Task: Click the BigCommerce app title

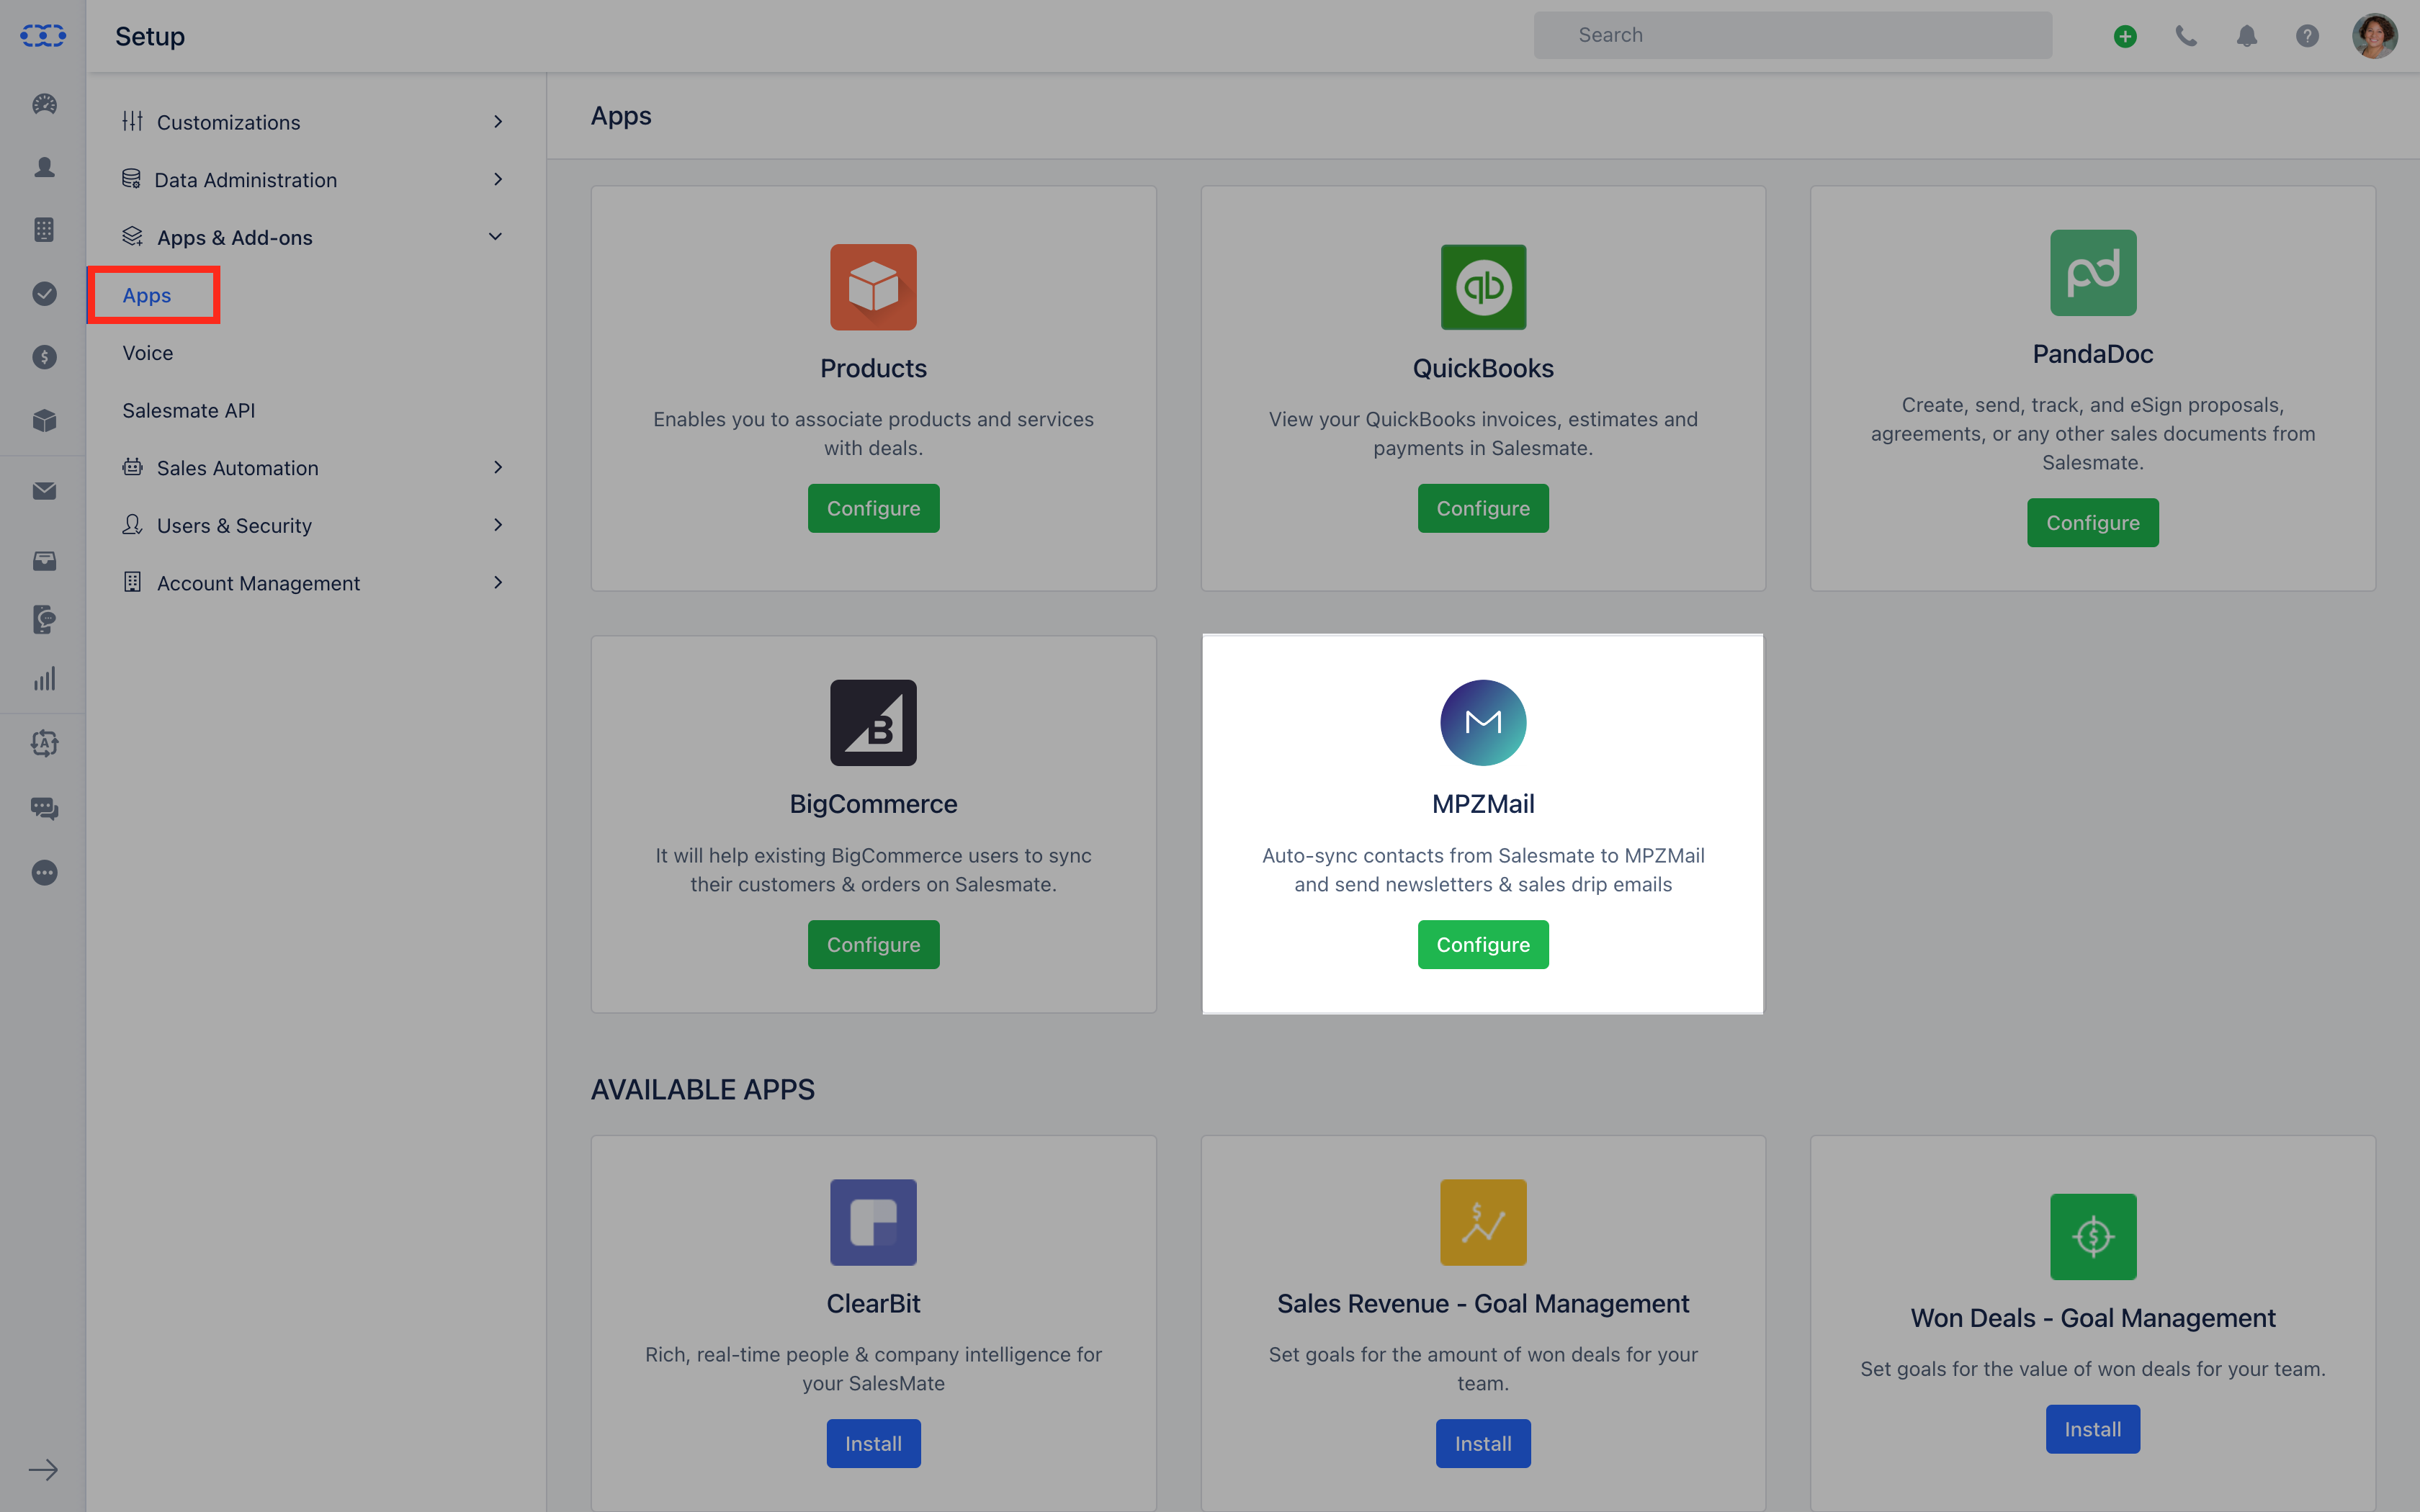Action: click(x=873, y=804)
